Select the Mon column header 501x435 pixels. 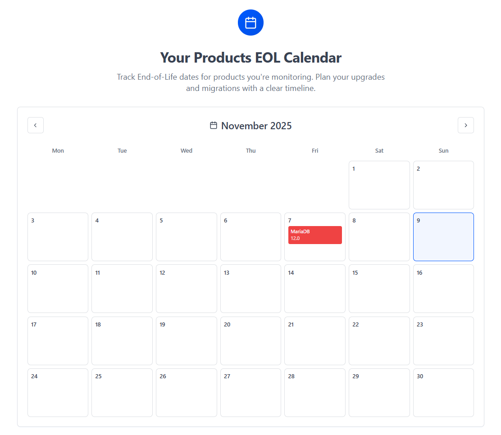click(58, 150)
